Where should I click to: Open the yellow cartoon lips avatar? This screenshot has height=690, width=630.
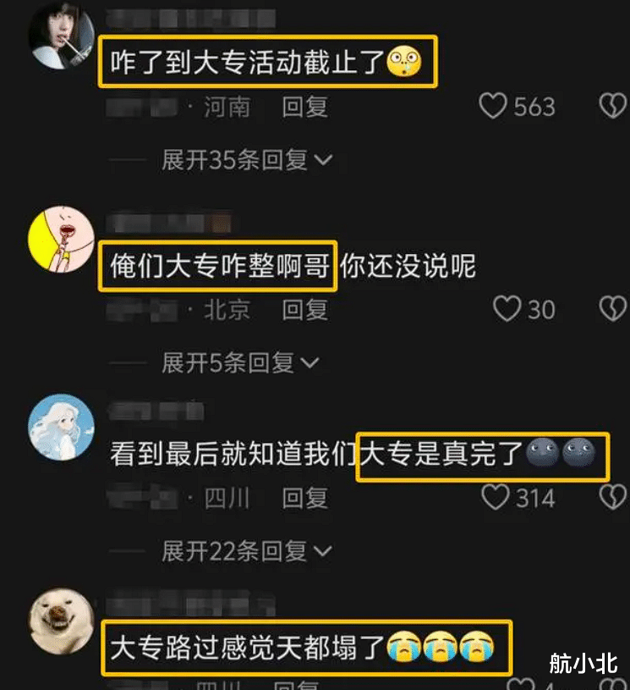(61, 239)
